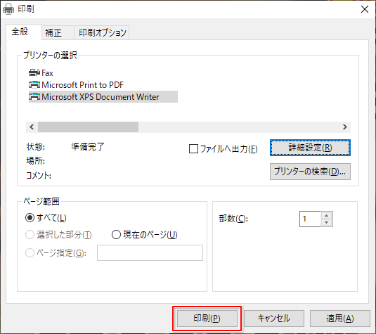Open 詳細設定(R) printer preferences
The height and width of the screenshot is (334, 376).
[310, 148]
